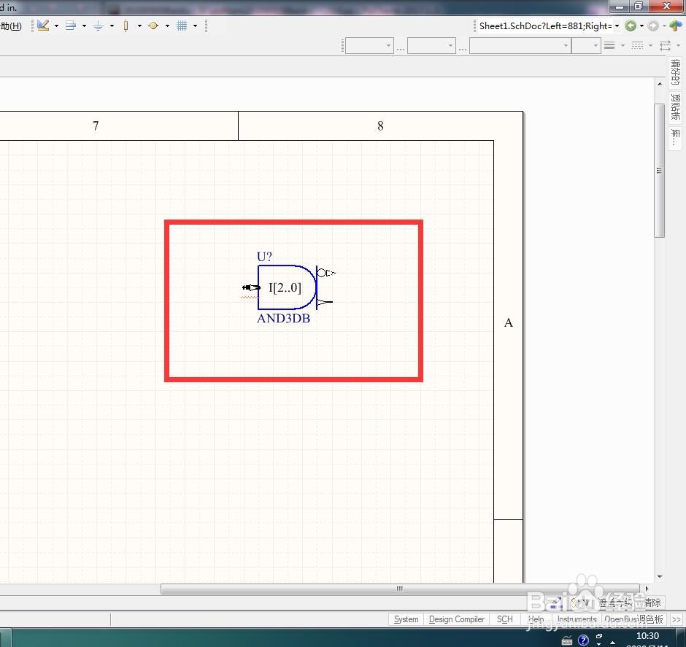The height and width of the screenshot is (647, 686).
Task: Select the AND3DB component symbol
Action: point(287,287)
